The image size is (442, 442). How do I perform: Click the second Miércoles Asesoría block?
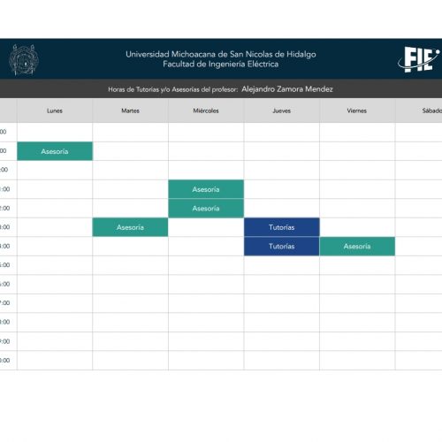click(x=206, y=209)
